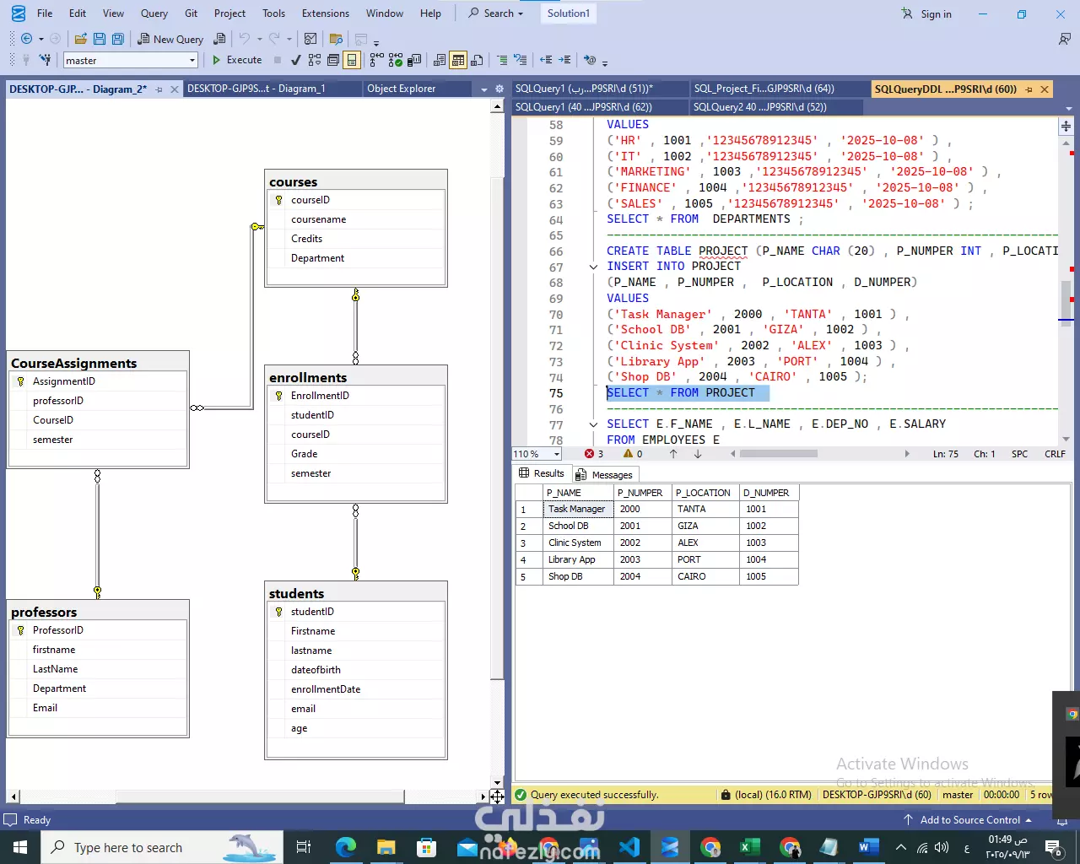Screen dimensions: 1080x864
Task: Open the Query Options icon
Action: 333,60
